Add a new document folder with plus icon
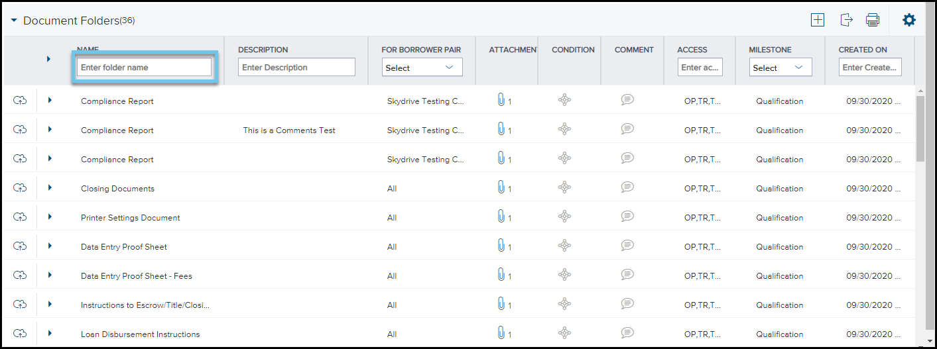937x349 pixels. click(x=818, y=20)
